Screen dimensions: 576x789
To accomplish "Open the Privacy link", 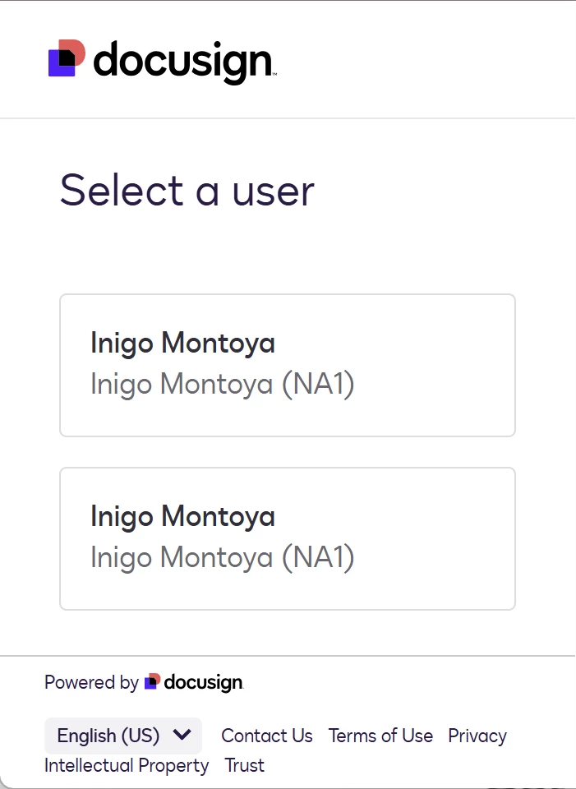I will 477,736.
